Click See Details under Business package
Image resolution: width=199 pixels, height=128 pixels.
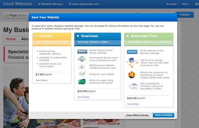pyautogui.click(x=84, y=97)
